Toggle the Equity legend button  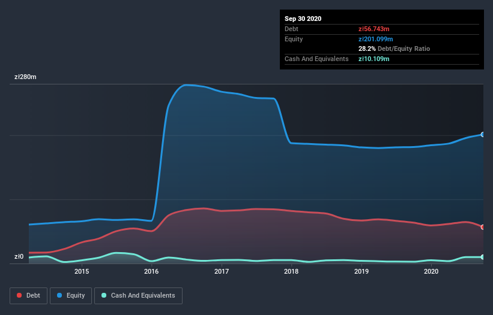[x=71, y=296]
